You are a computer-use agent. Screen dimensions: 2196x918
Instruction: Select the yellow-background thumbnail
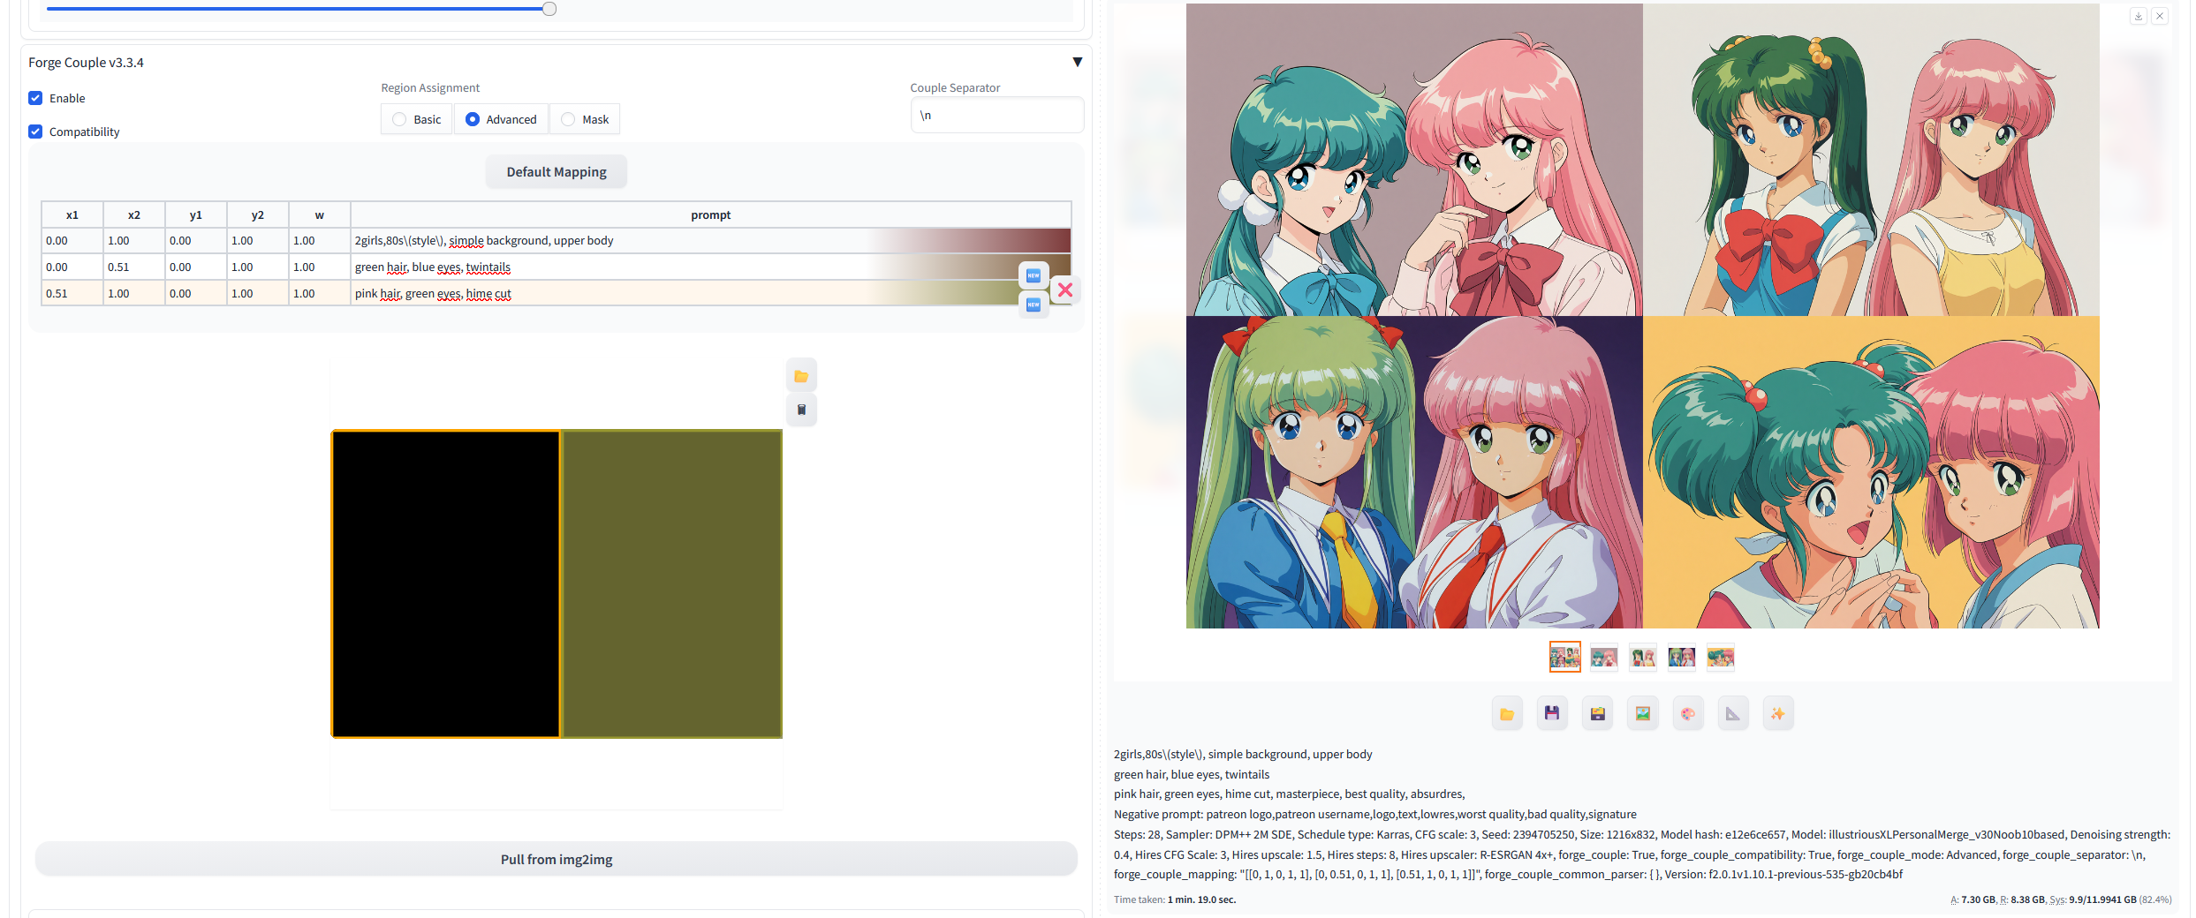point(1720,657)
